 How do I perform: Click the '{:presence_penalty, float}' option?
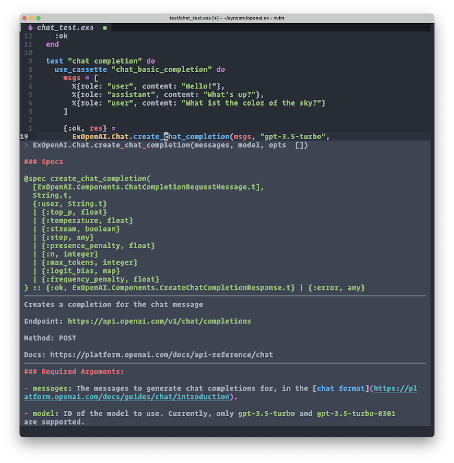click(x=98, y=246)
